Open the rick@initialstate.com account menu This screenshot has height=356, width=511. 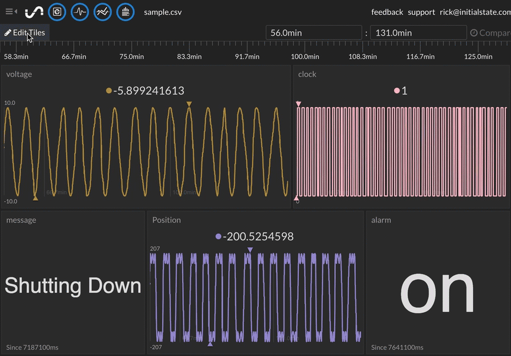[x=474, y=12]
